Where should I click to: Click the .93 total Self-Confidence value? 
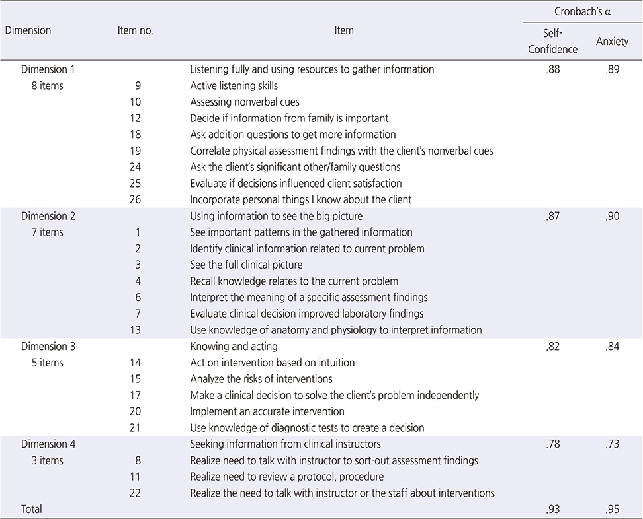tap(553, 510)
